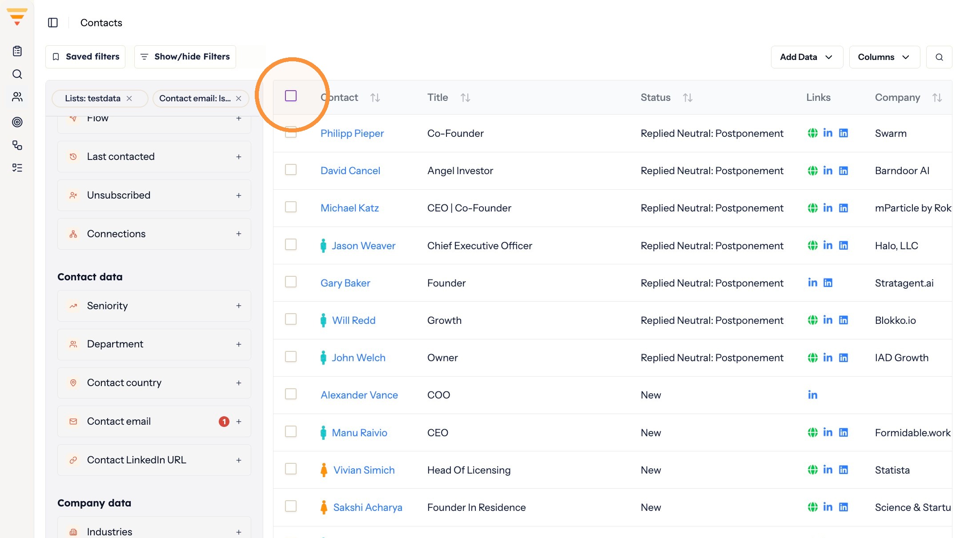Open the target icon in left sidebar
This screenshot has width=964, height=538.
(x=17, y=122)
